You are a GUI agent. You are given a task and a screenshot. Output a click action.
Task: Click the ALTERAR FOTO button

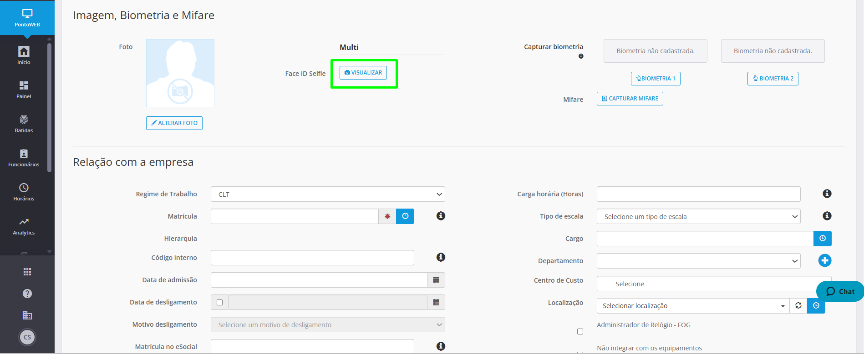click(x=174, y=123)
